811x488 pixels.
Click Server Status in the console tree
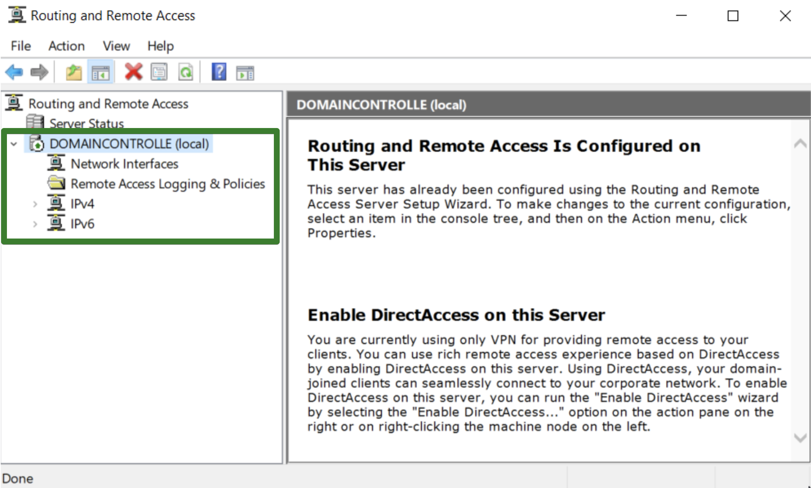[x=86, y=123]
